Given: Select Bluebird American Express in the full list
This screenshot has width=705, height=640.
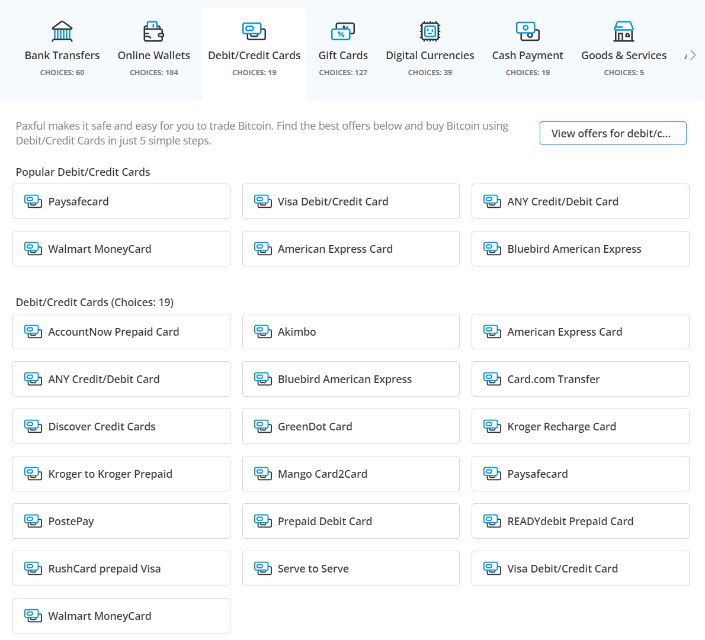Looking at the screenshot, I should pos(351,379).
